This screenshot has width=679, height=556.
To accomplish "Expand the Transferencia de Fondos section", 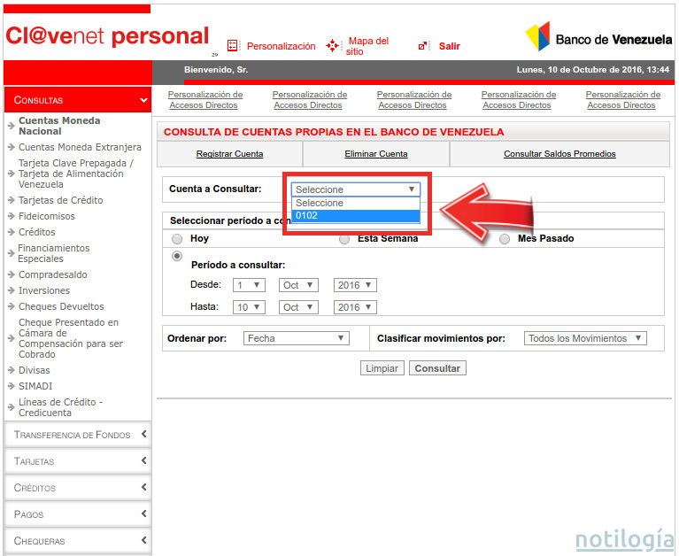I will [78, 435].
